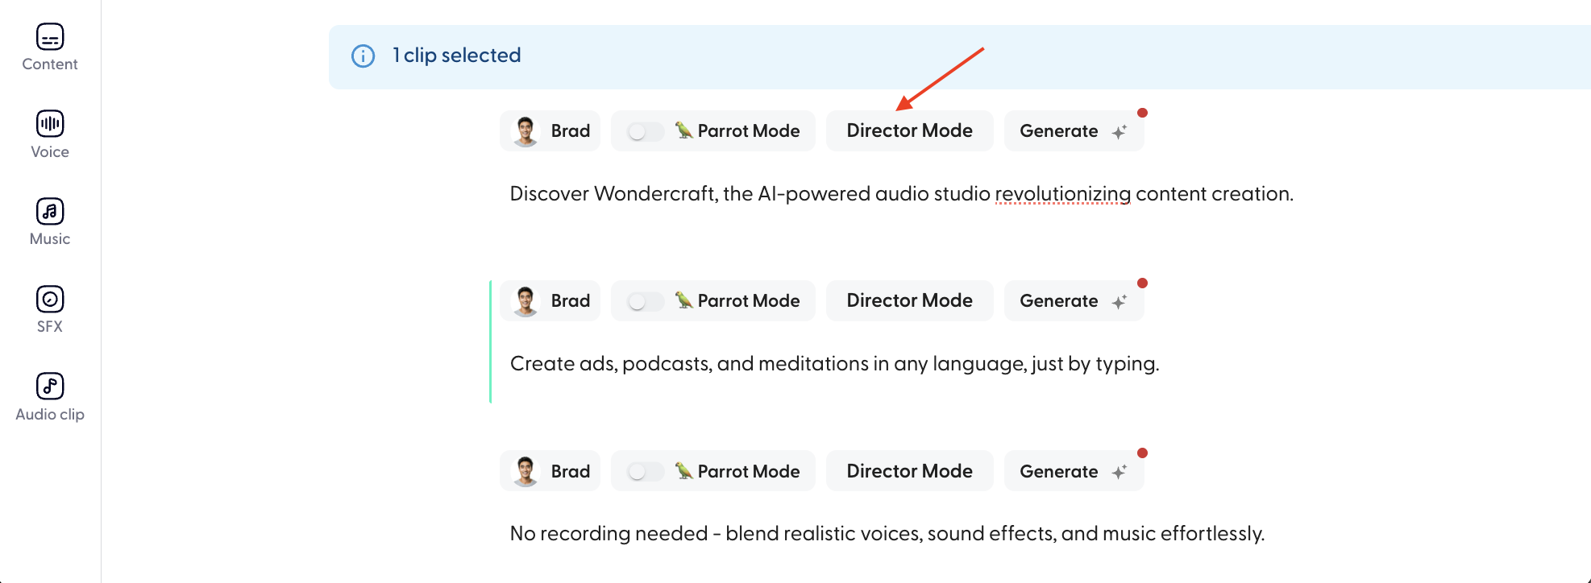1591x583 pixels.
Task: Generate audio for the Create ads clip
Action: coord(1074,300)
